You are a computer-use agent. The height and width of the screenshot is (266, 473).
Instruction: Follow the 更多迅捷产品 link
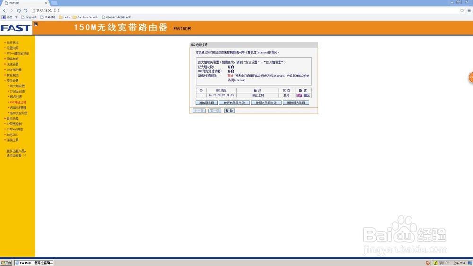[x=16, y=153]
